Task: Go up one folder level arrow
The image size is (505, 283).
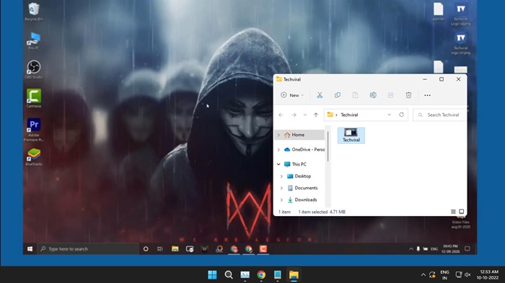Action: click(316, 114)
